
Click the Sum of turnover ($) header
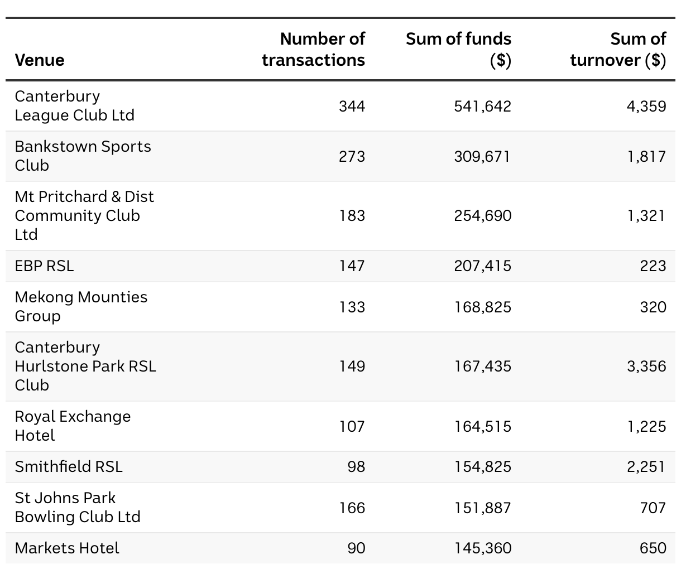tap(618, 49)
